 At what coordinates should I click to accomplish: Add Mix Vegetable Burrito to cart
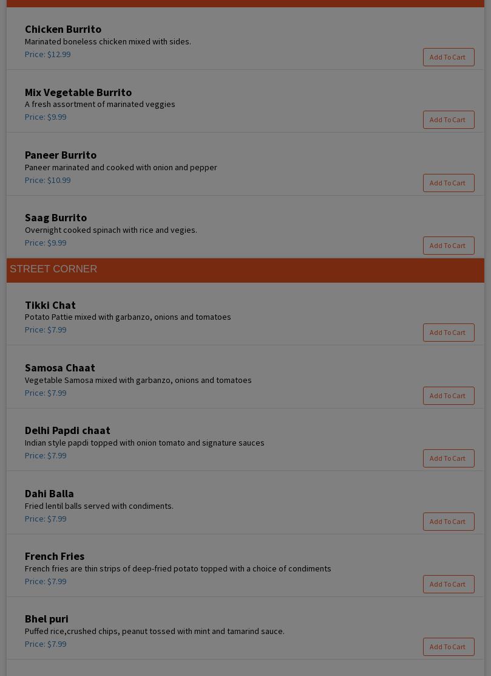(449, 120)
